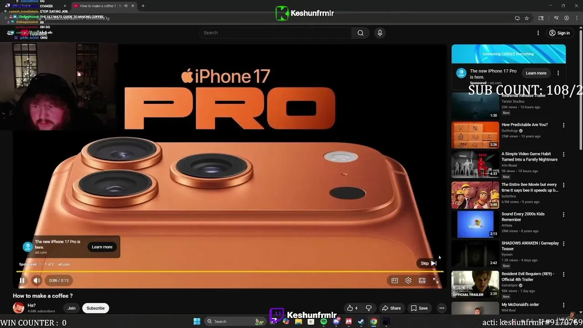Viewport: 583px width, 328px height.
Task: Open the Chrome profile icon
Action: (x=567, y=18)
